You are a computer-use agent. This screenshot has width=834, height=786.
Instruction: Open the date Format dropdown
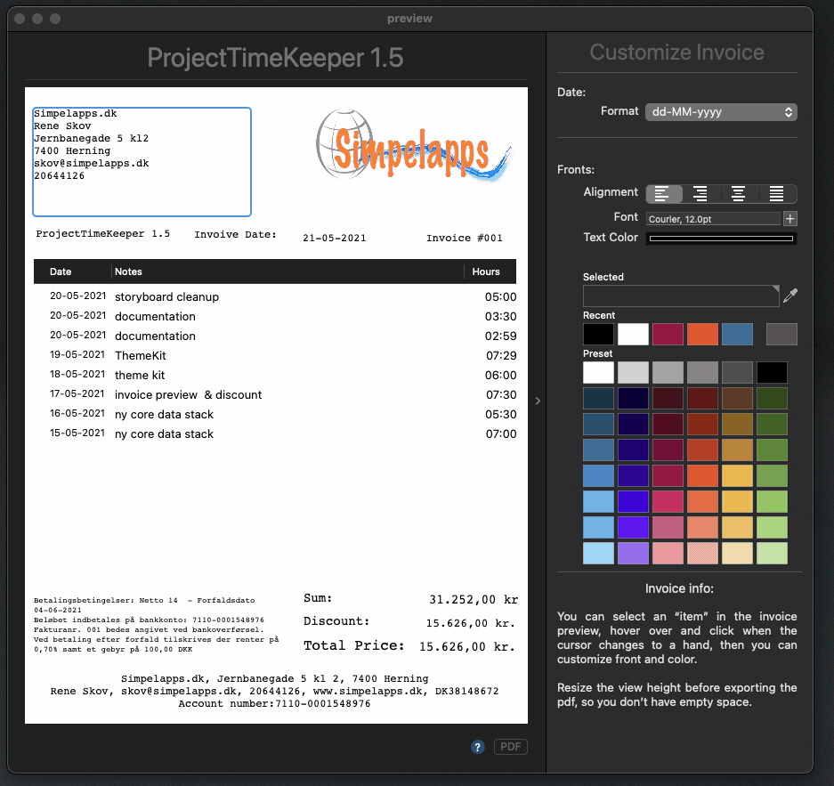point(721,112)
